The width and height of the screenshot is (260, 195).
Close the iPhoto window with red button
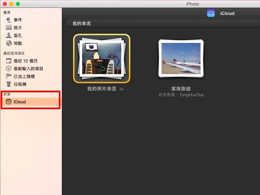click(x=5, y=4)
